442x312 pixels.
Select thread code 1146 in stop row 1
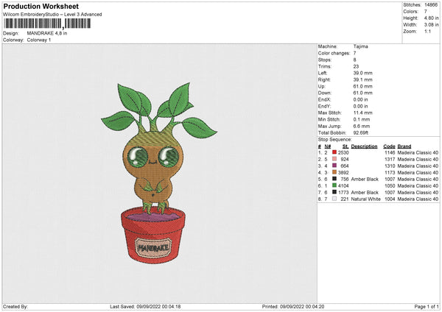390,152
